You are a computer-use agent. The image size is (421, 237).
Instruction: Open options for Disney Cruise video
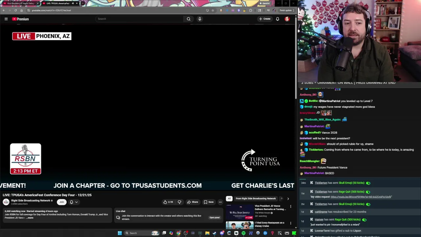click(x=290, y=223)
